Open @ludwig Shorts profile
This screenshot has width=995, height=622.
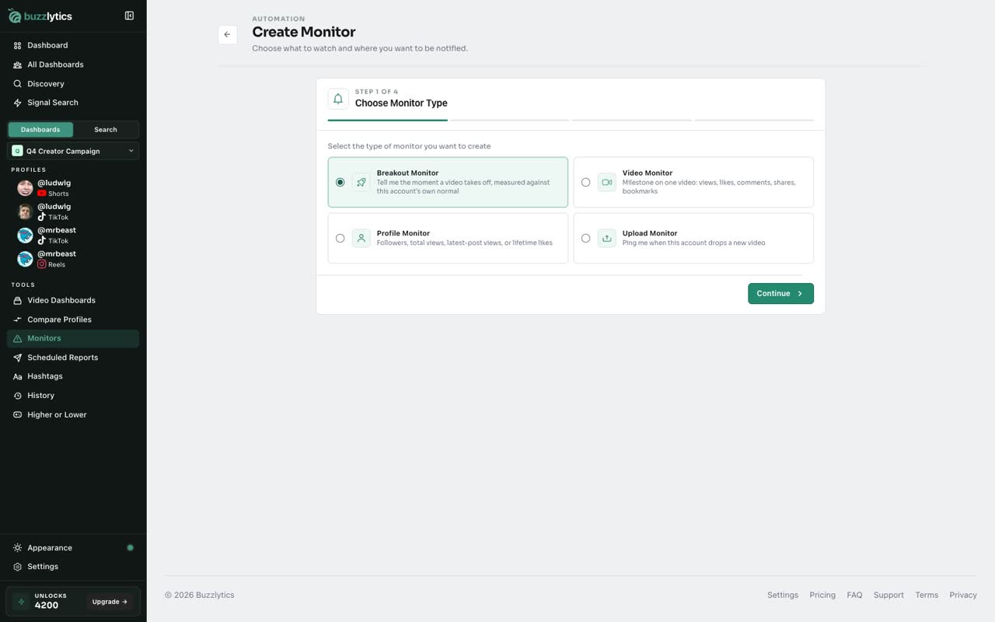[73, 188]
